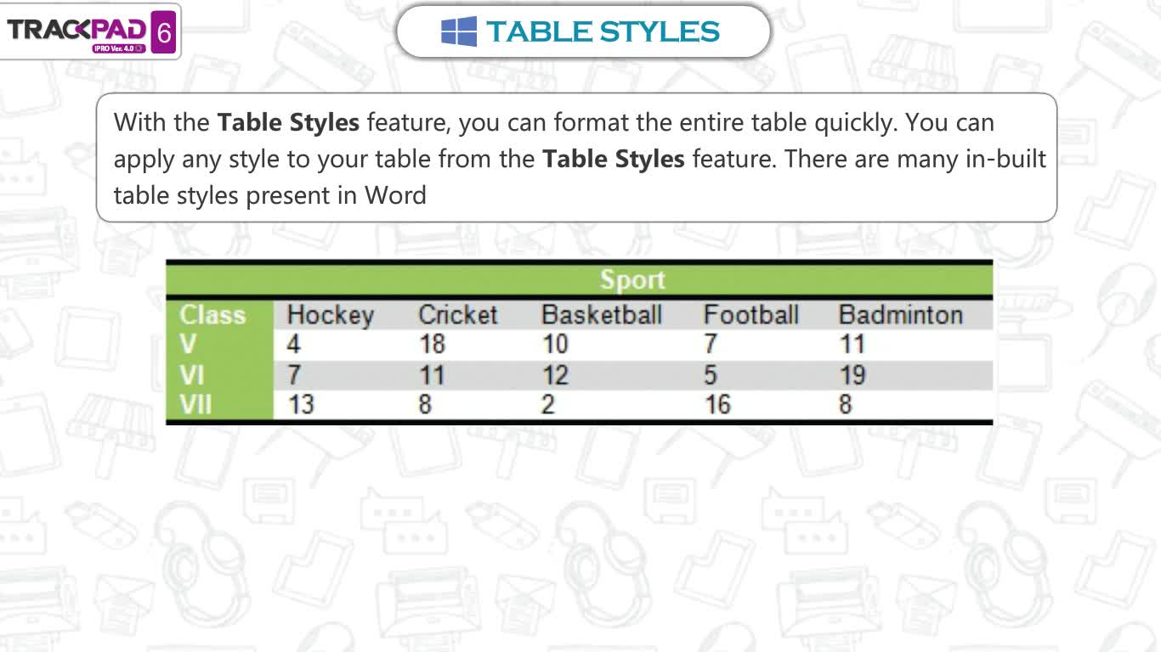Select the Class header cell
The image size is (1161, 652).
(212, 315)
